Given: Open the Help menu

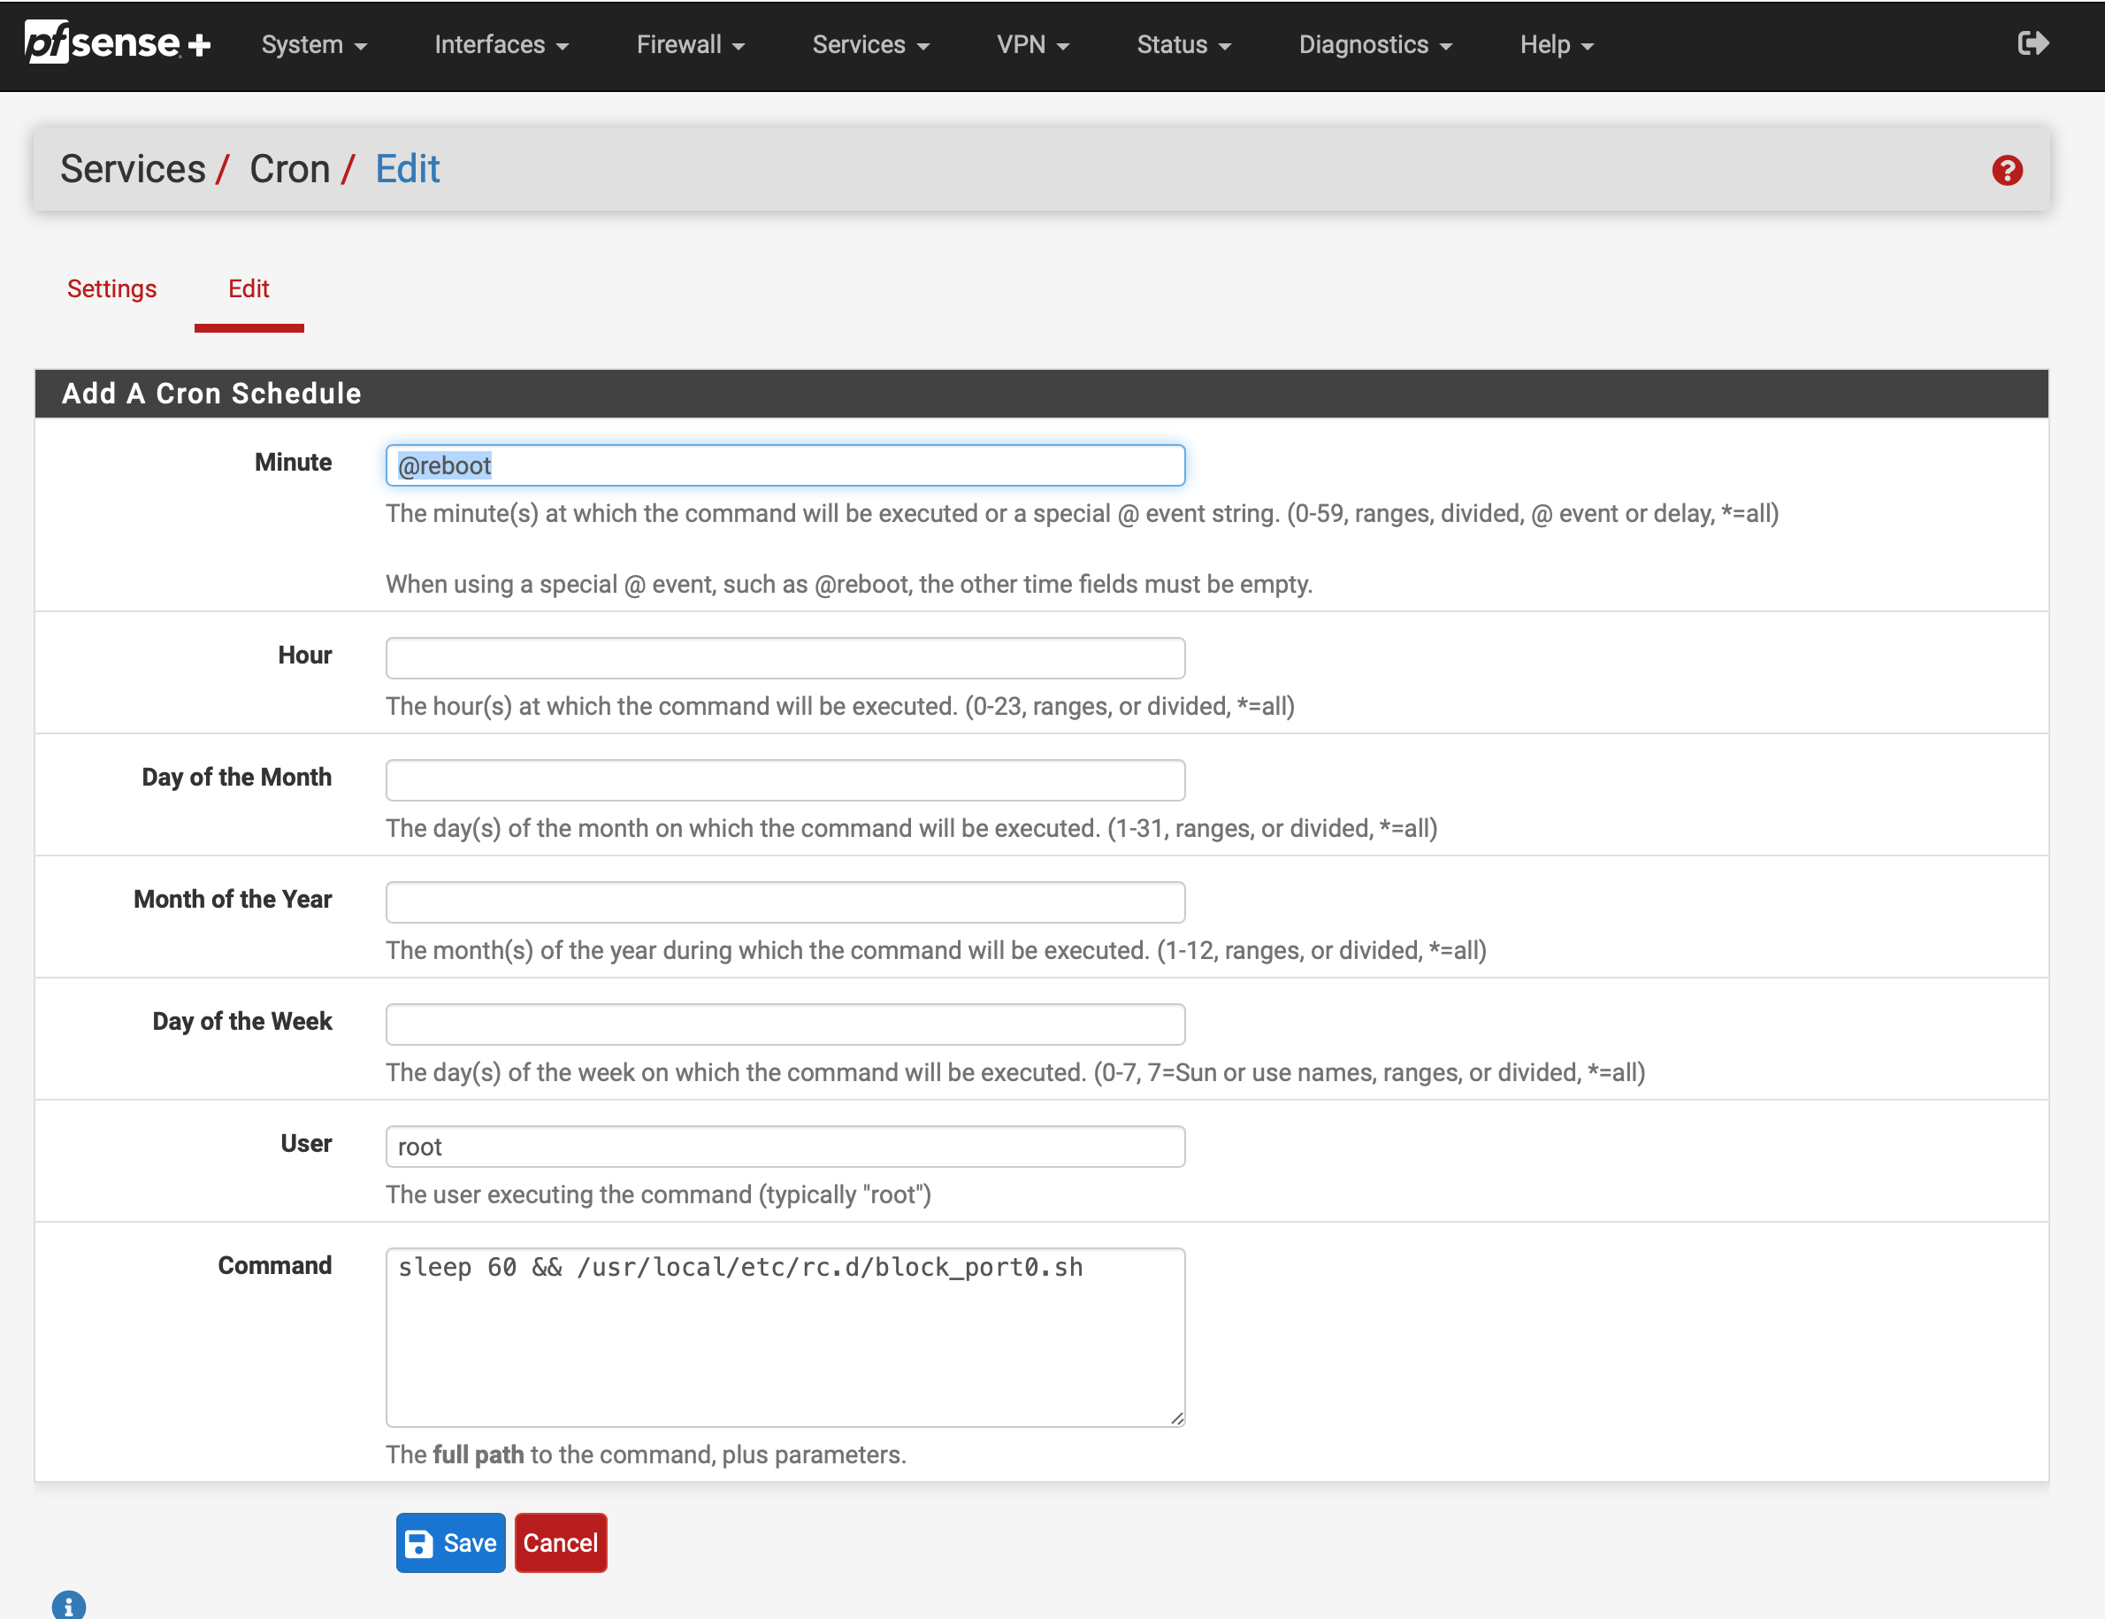Looking at the screenshot, I should 1556,45.
